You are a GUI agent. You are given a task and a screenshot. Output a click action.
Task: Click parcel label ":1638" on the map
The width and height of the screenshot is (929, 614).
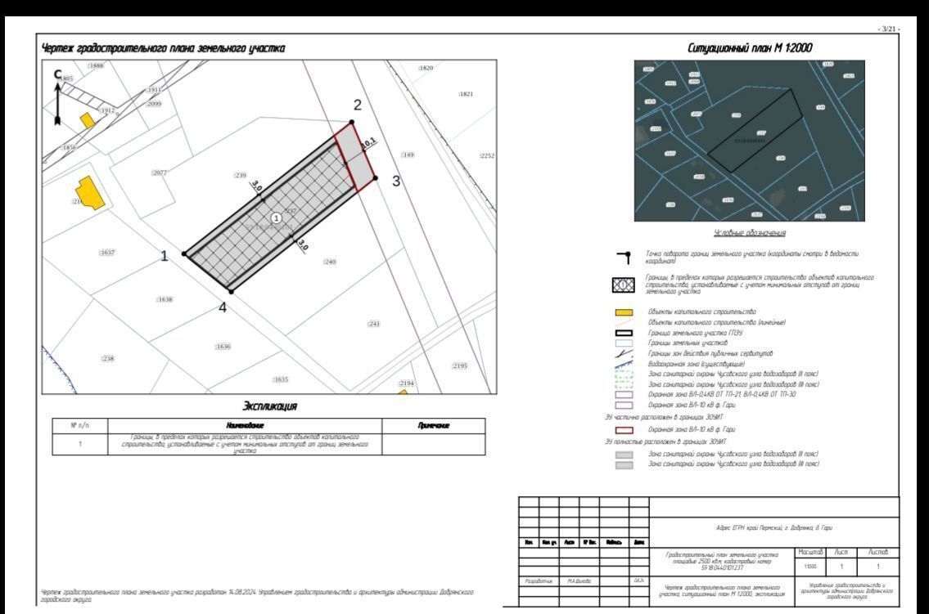coord(165,300)
